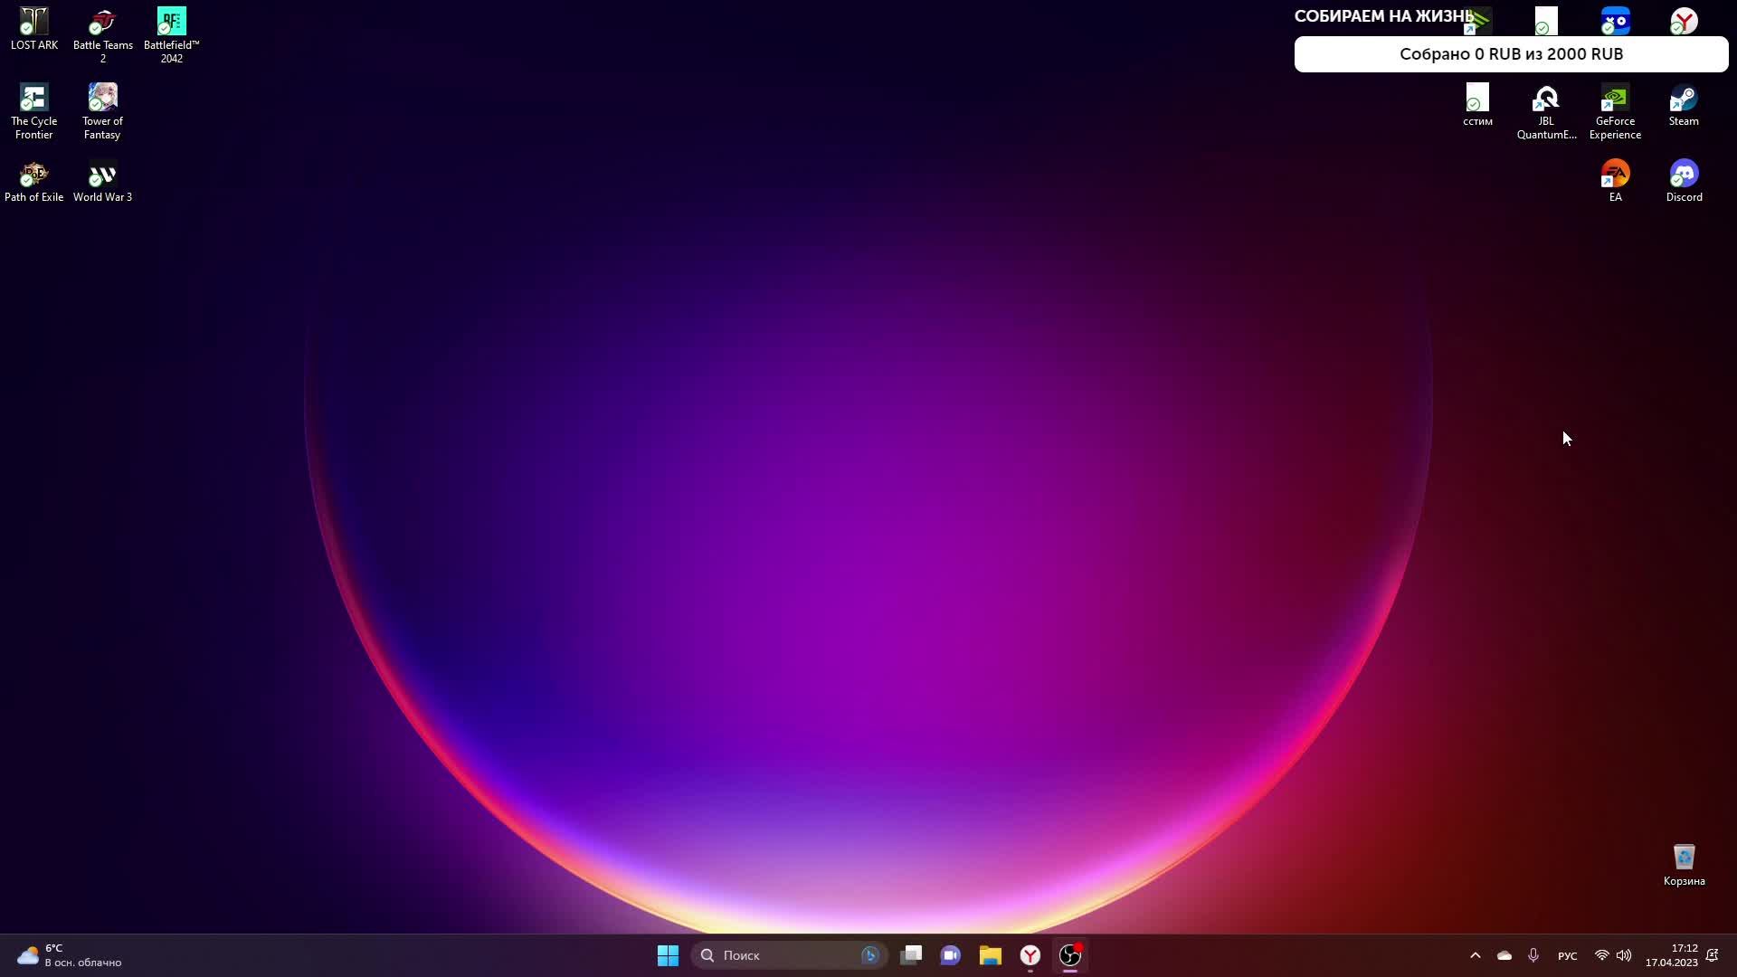Click the World War 3 shortcut

(102, 175)
